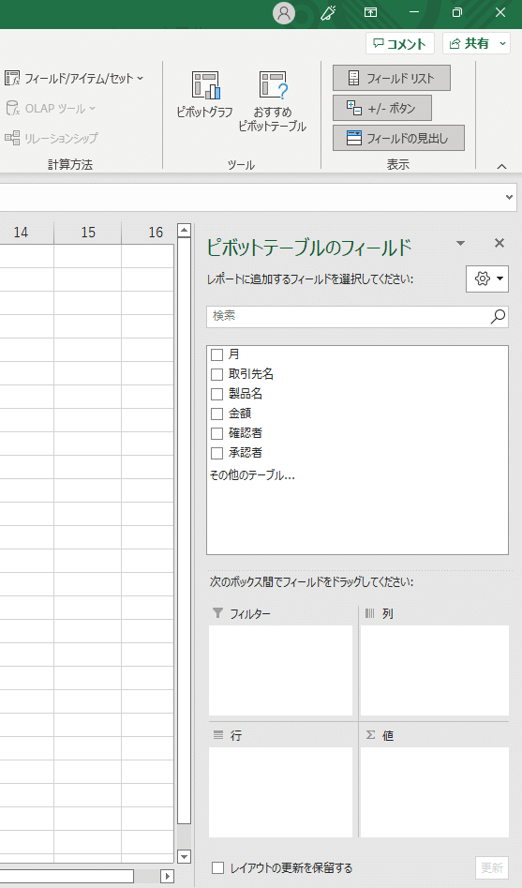Toggle the フィールドの見出し display

pyautogui.click(x=398, y=138)
